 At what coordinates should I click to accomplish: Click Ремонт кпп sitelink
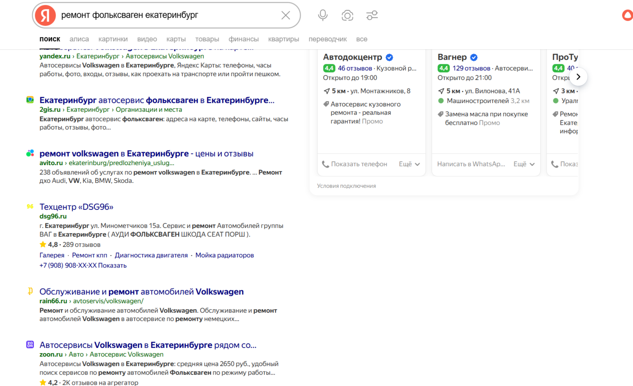(89, 255)
